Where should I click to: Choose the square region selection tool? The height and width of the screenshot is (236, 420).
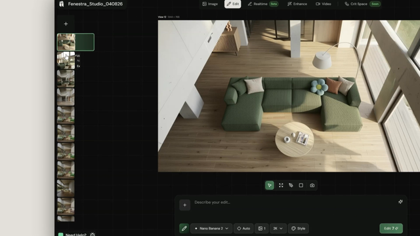[x=301, y=185]
